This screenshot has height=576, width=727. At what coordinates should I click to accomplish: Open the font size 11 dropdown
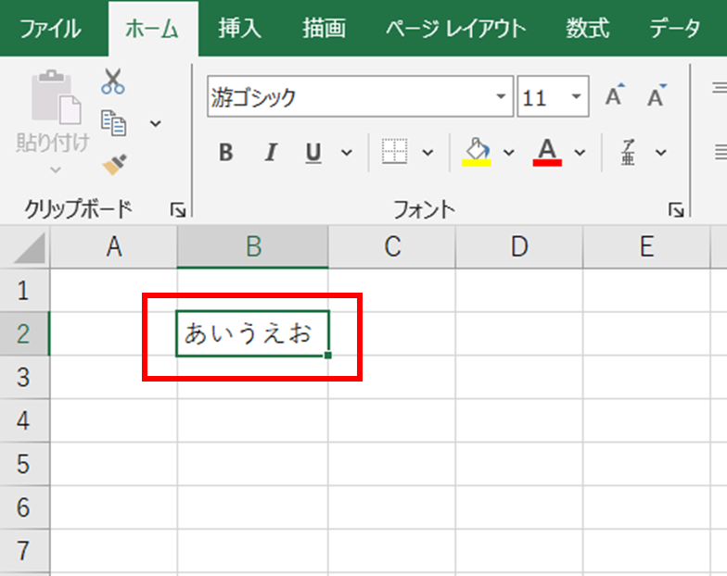(x=576, y=97)
